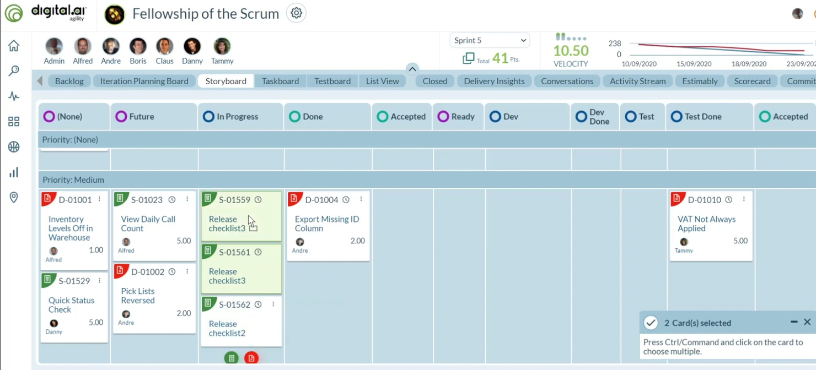Open the search magnifier in sidebar

point(14,71)
